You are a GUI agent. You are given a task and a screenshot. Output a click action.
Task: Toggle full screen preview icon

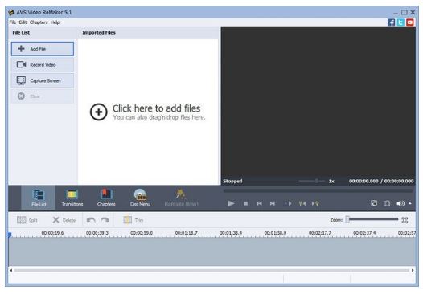point(374,203)
